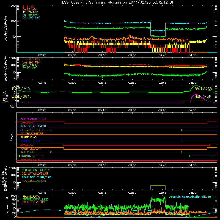Select the green FRONTS_OFF flag label
The width and height of the screenshot is (220, 220).
(29, 156)
